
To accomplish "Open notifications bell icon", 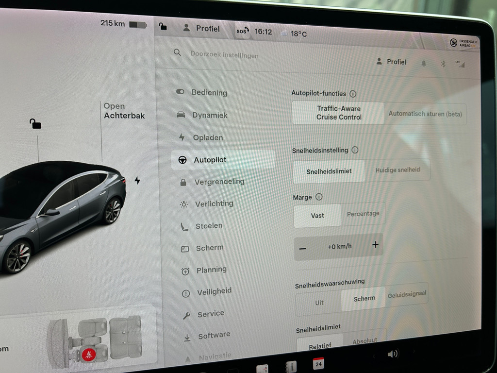I will pyautogui.click(x=424, y=64).
